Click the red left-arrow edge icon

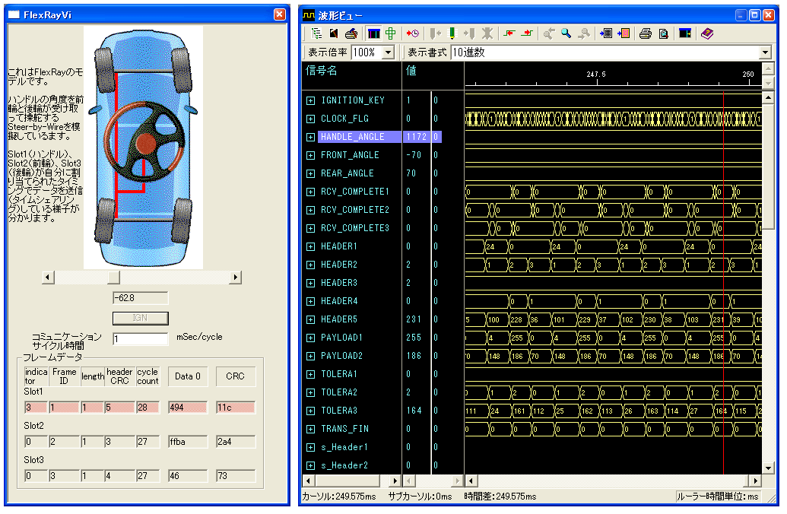[x=509, y=33]
